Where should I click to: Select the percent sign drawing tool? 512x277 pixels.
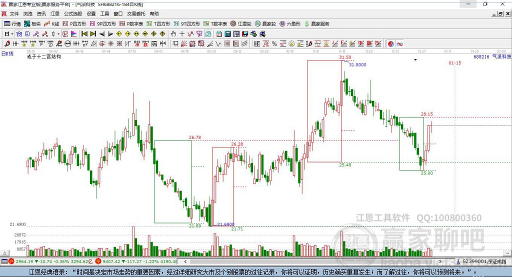274,44
